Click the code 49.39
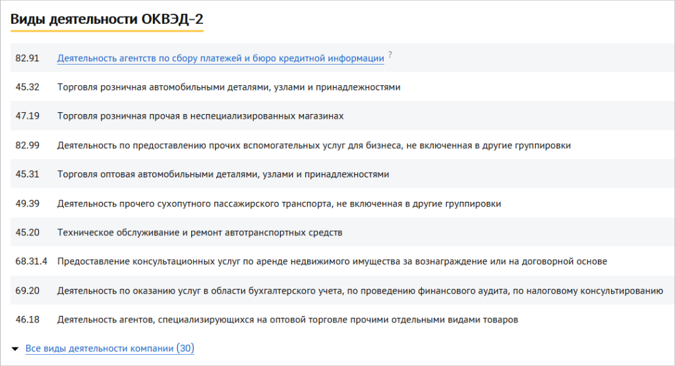This screenshot has width=675, height=366. coord(28,204)
